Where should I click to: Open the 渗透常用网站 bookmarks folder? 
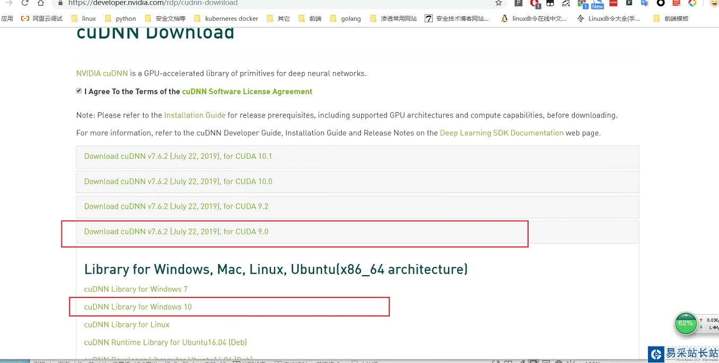(393, 19)
